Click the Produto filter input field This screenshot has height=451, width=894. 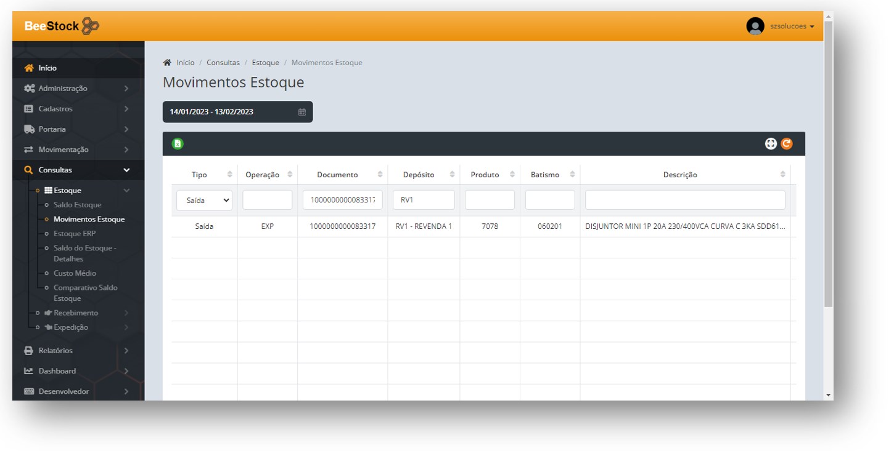coord(490,200)
